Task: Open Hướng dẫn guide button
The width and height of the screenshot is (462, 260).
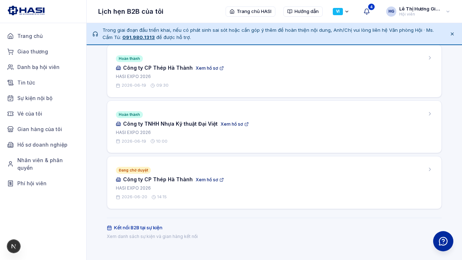Action: pos(303,12)
